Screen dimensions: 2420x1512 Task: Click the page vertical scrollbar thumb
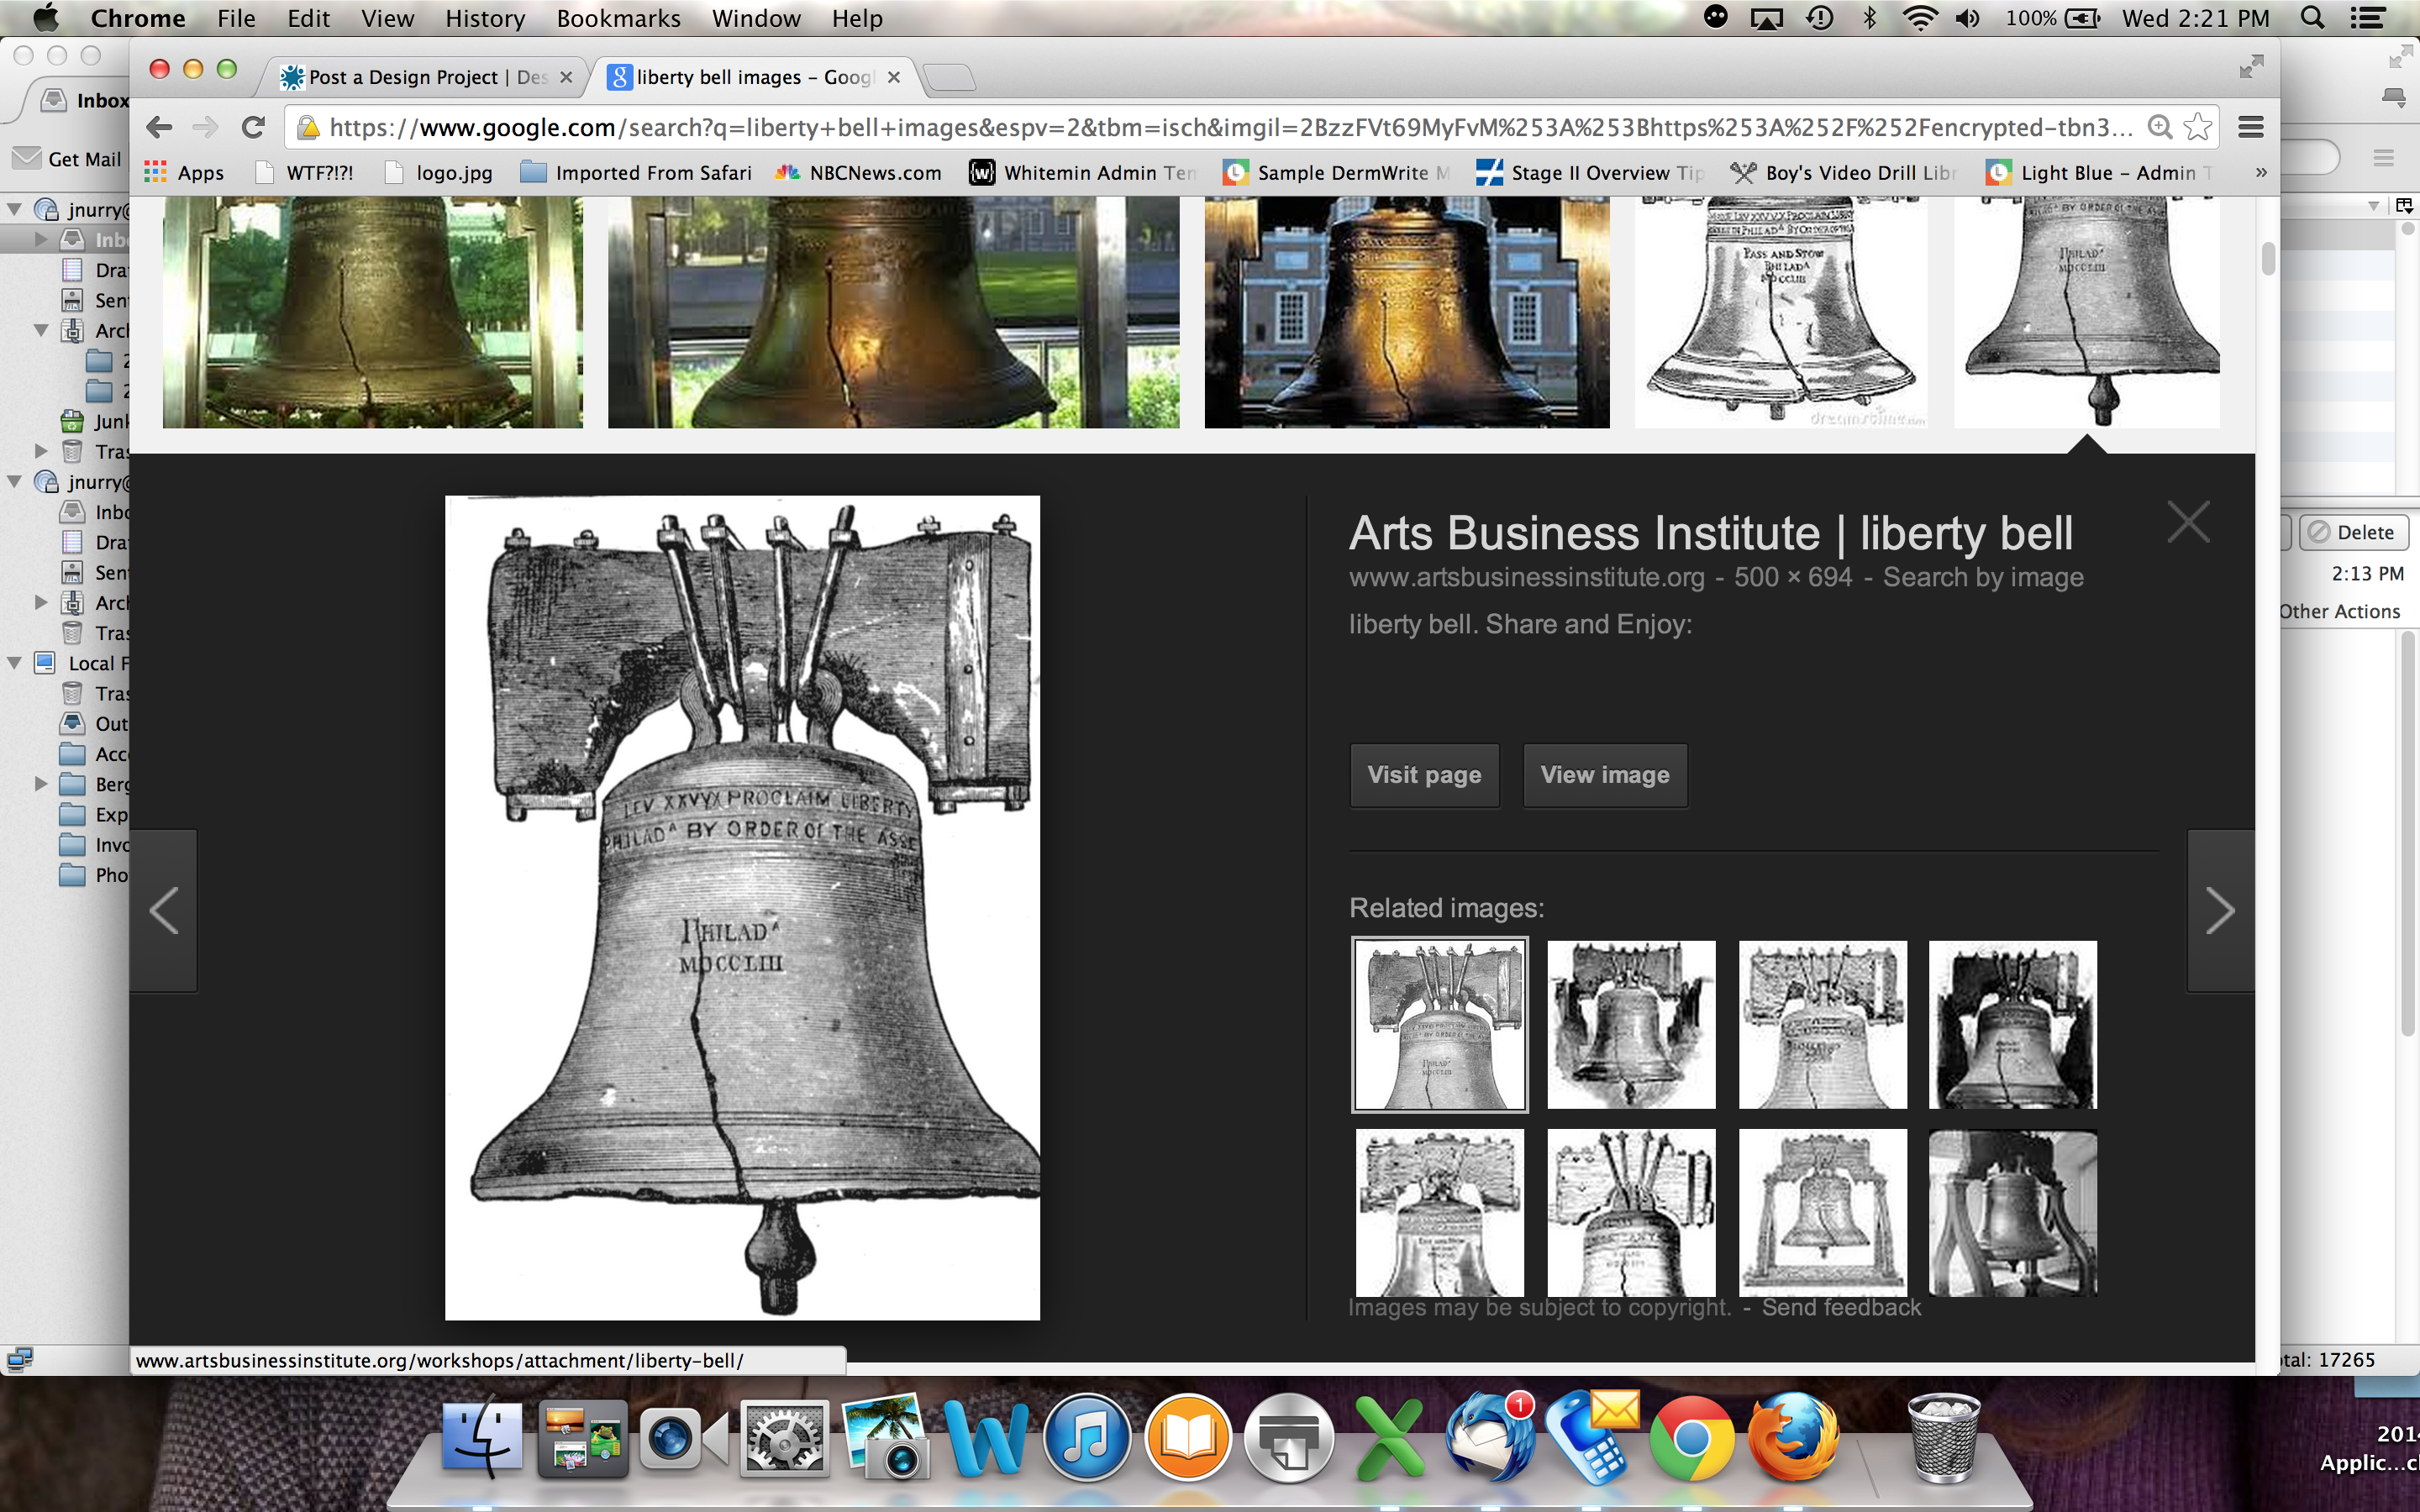[2267, 258]
